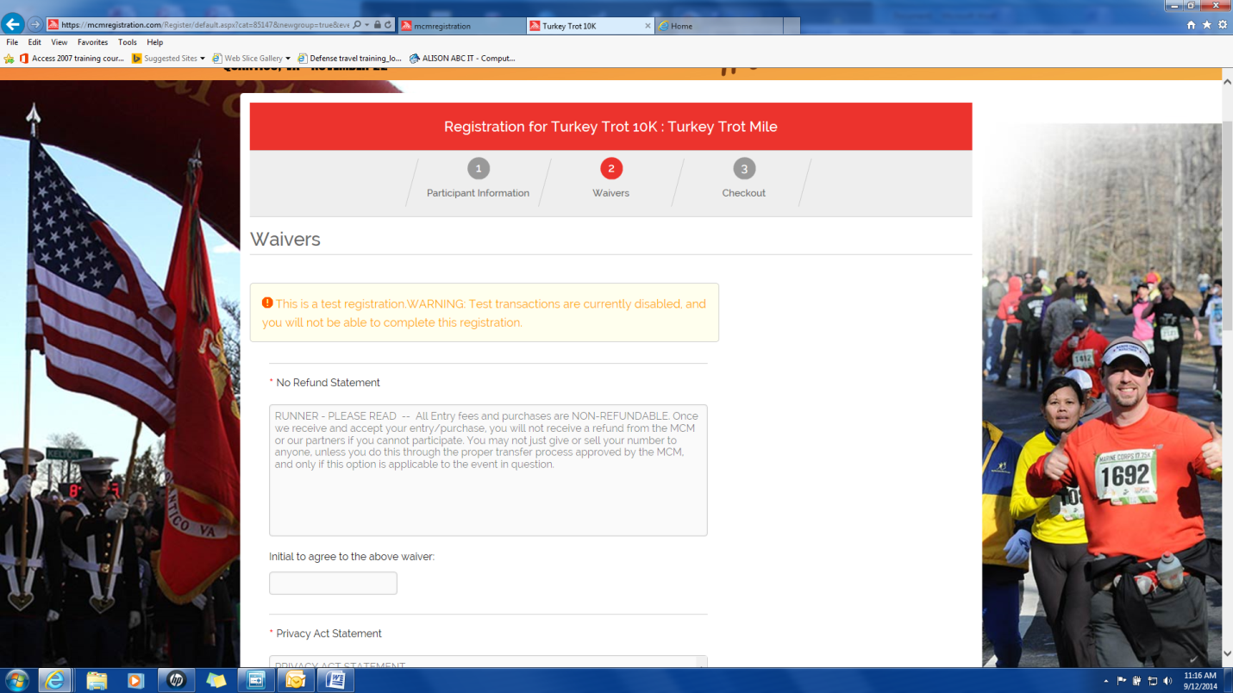
Task: Refresh the page with the reload icon
Action: (388, 25)
